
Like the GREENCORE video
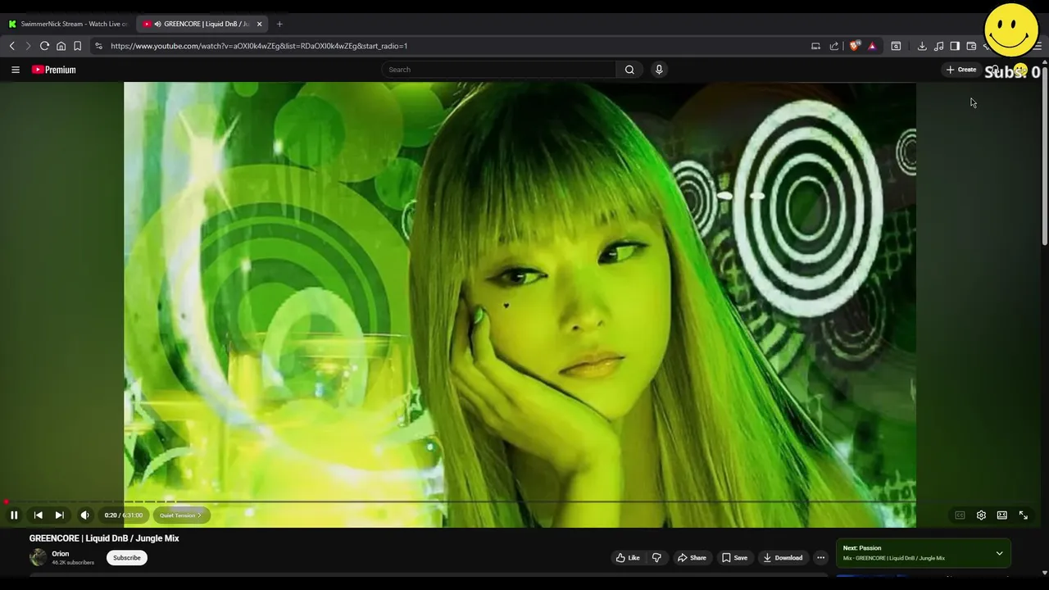pyautogui.click(x=628, y=558)
